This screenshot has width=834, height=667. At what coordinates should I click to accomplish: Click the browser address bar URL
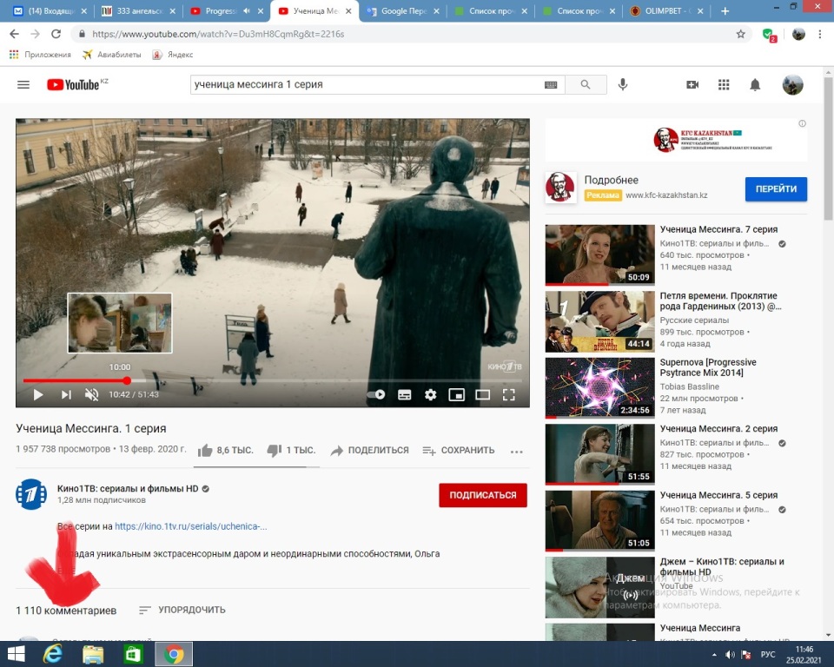(218, 34)
